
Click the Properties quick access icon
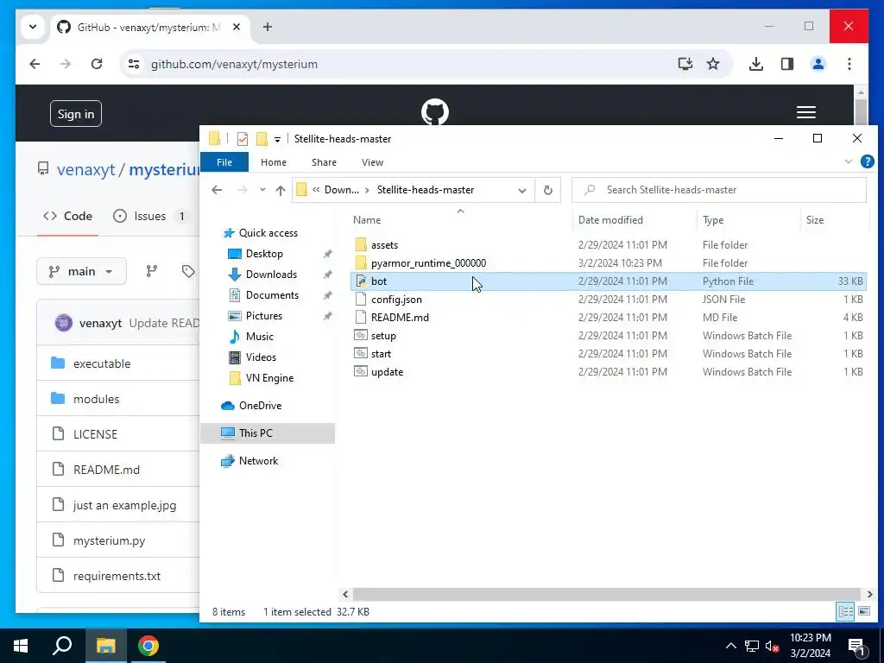(243, 139)
